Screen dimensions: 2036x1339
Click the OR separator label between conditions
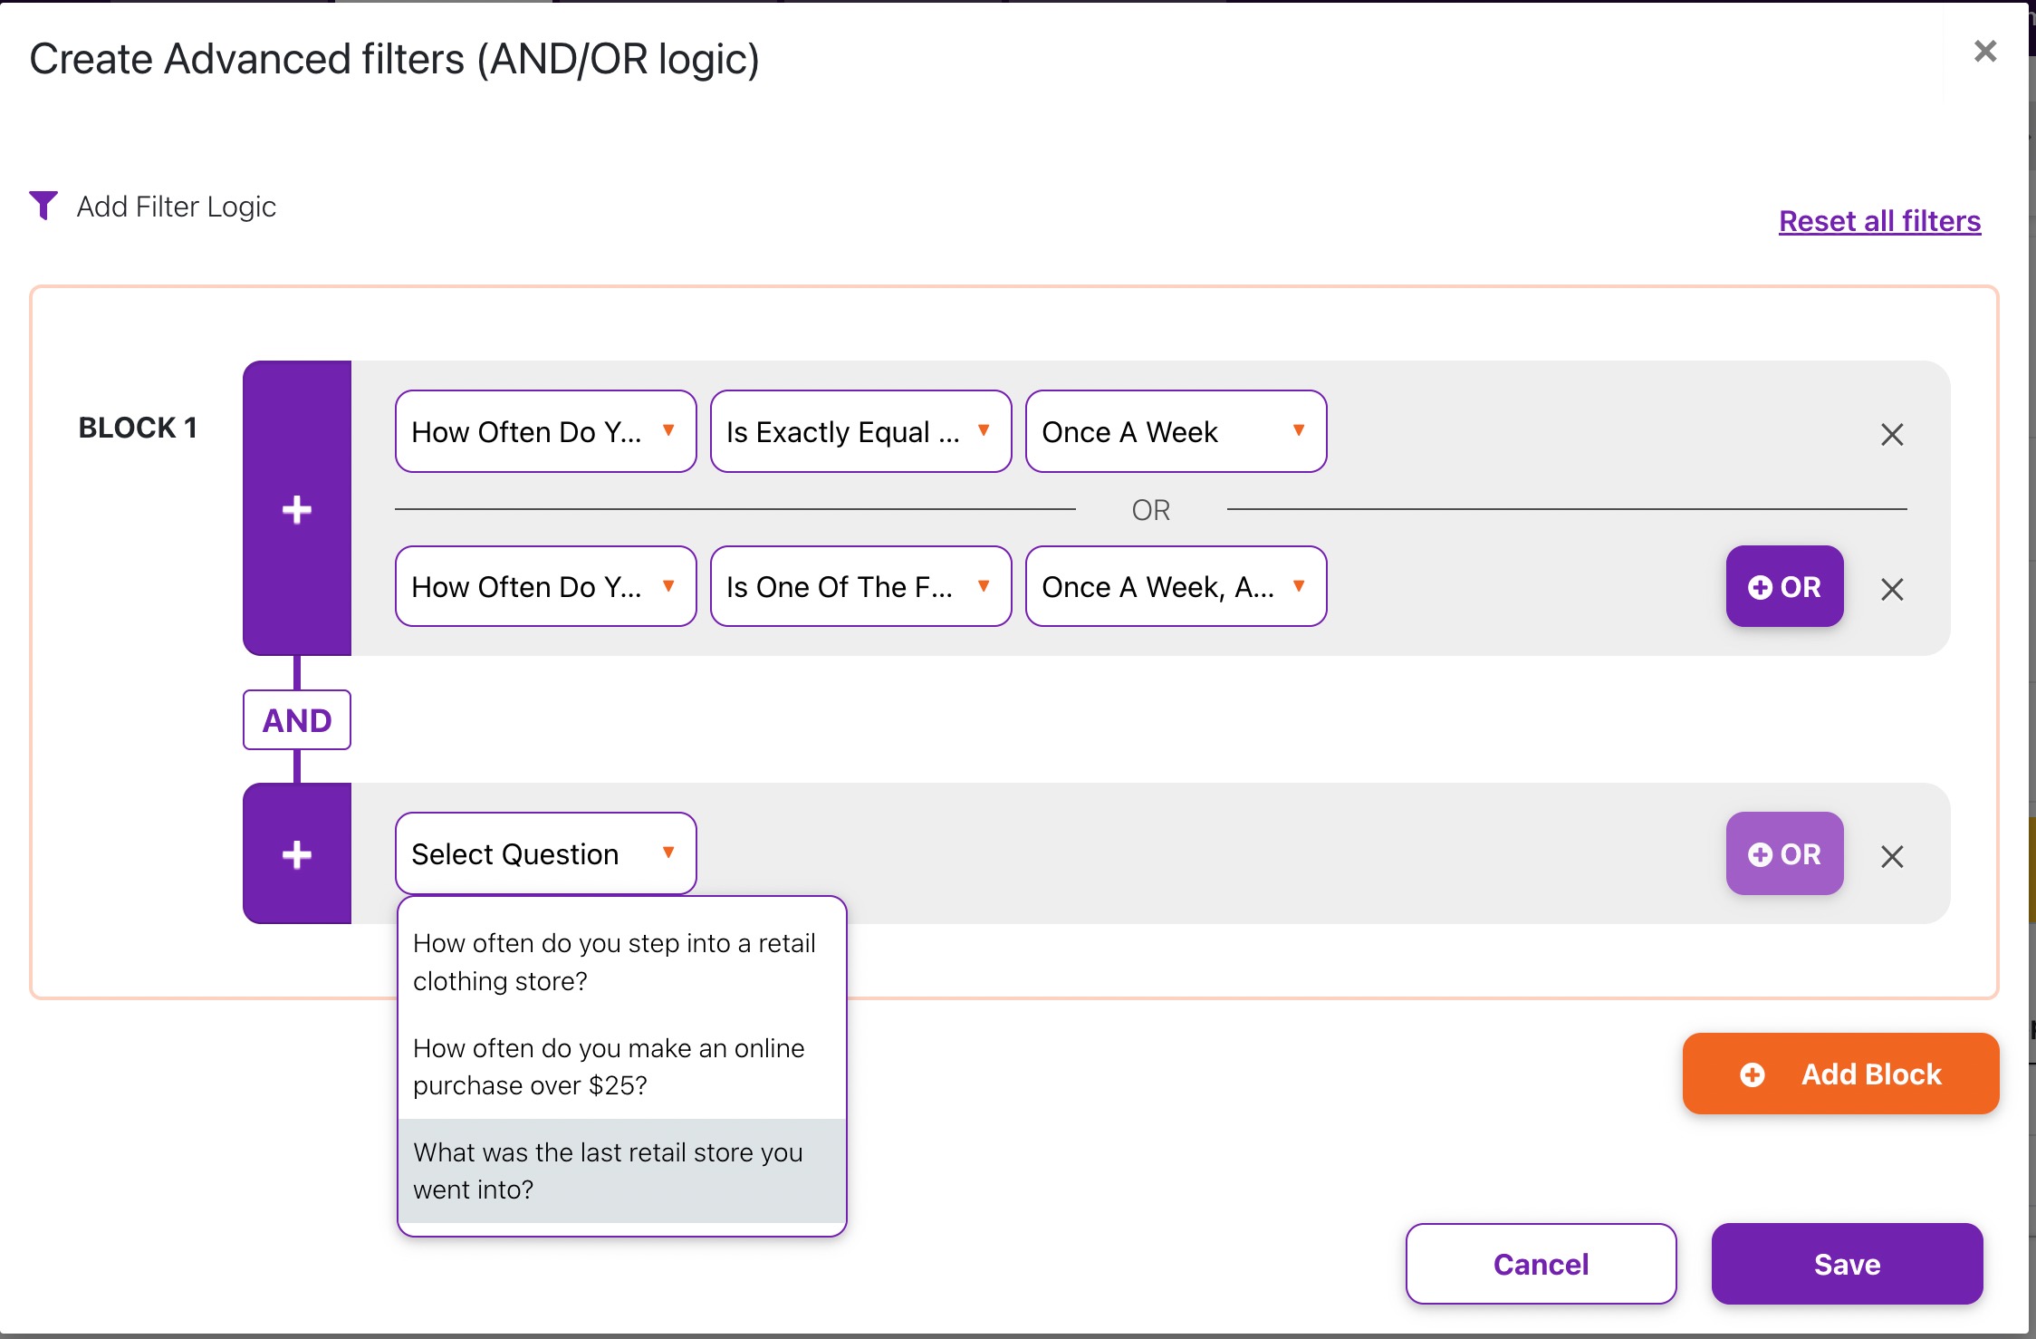click(x=1150, y=510)
